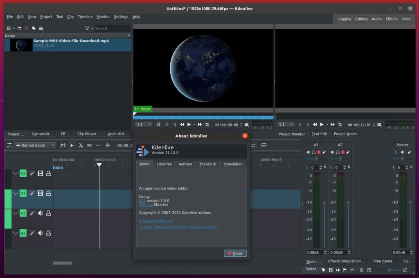Open the project bin hamburger options menu
The width and height of the screenshot is (419, 278).
pos(41,28)
